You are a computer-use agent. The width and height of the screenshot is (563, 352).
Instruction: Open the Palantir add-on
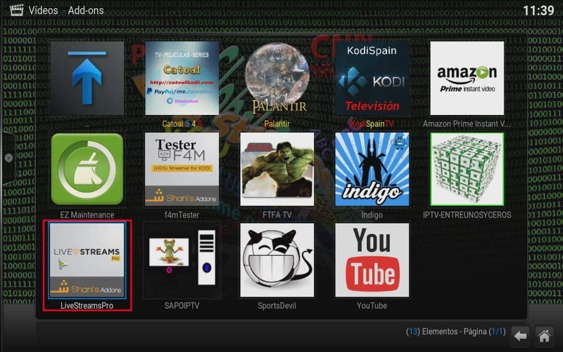tap(277, 77)
